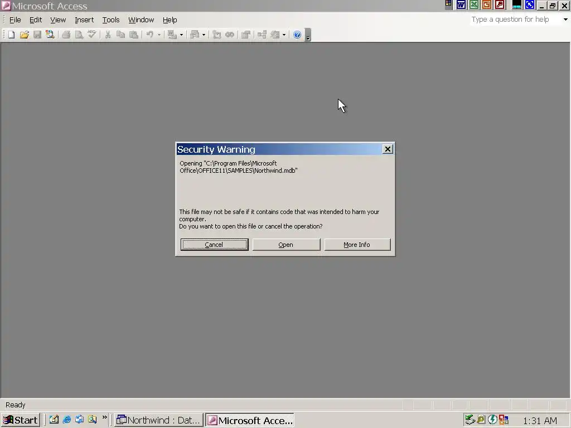Expand the Analyze dropdown arrow
This screenshot has width=571, height=428.
pos(204,35)
